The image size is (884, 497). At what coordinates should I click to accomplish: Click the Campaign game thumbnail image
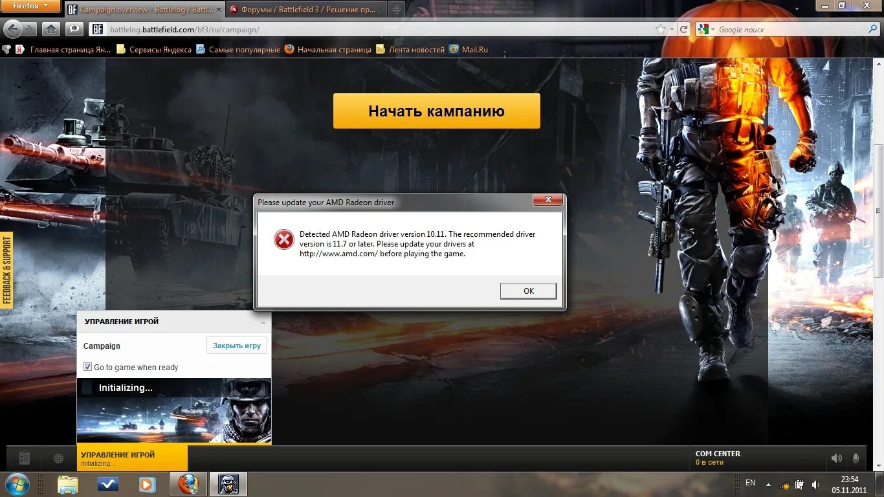click(x=174, y=411)
